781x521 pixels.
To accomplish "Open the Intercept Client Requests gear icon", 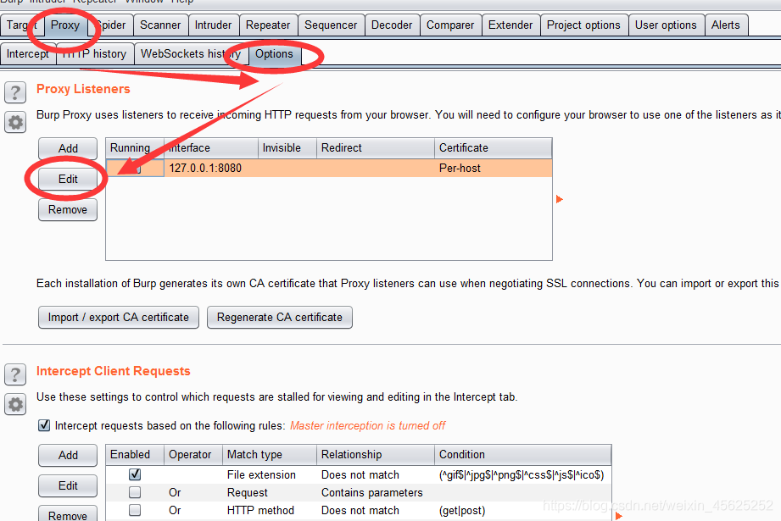I will (x=15, y=405).
